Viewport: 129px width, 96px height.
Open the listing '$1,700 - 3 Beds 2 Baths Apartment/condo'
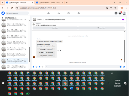(x=46, y=25)
